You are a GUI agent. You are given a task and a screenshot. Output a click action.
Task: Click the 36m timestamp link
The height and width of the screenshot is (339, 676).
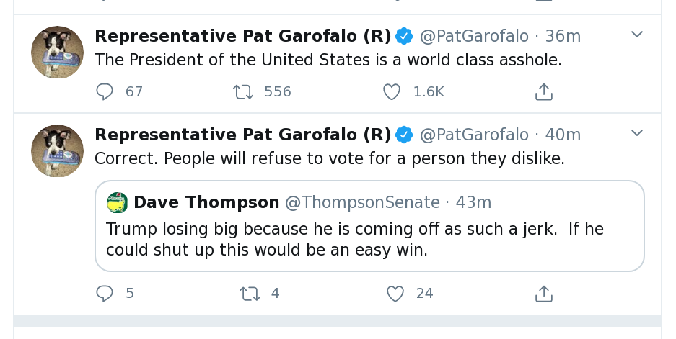(563, 36)
